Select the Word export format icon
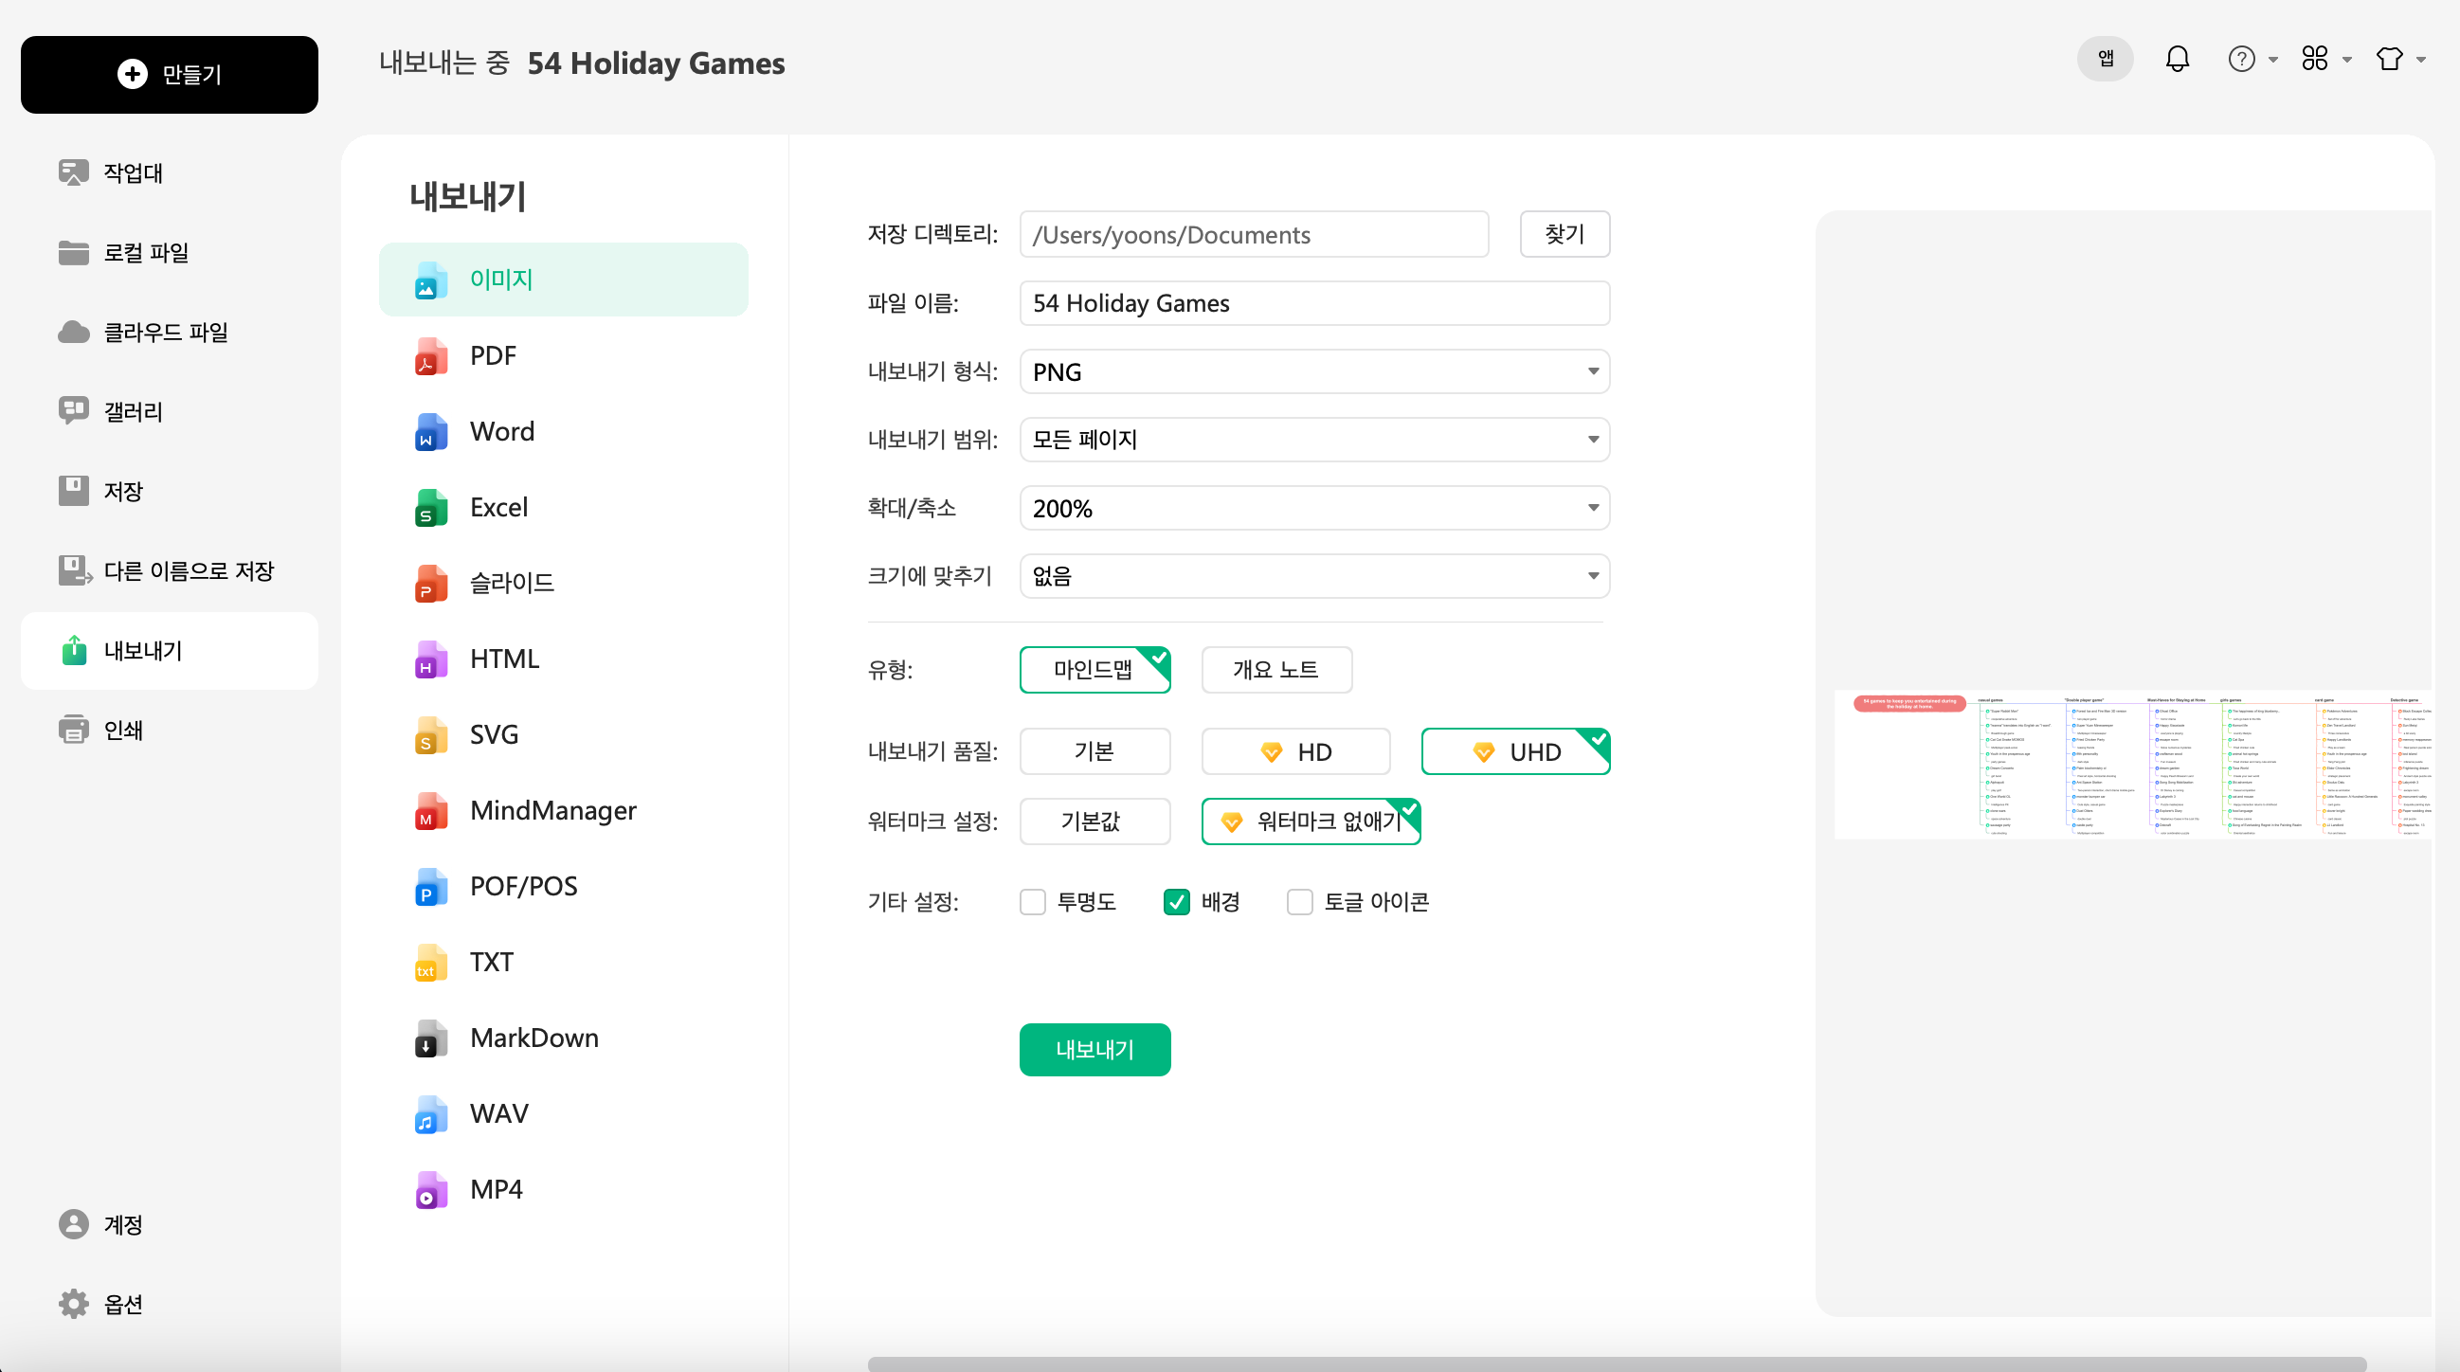This screenshot has width=2460, height=1372. pyautogui.click(x=429, y=431)
